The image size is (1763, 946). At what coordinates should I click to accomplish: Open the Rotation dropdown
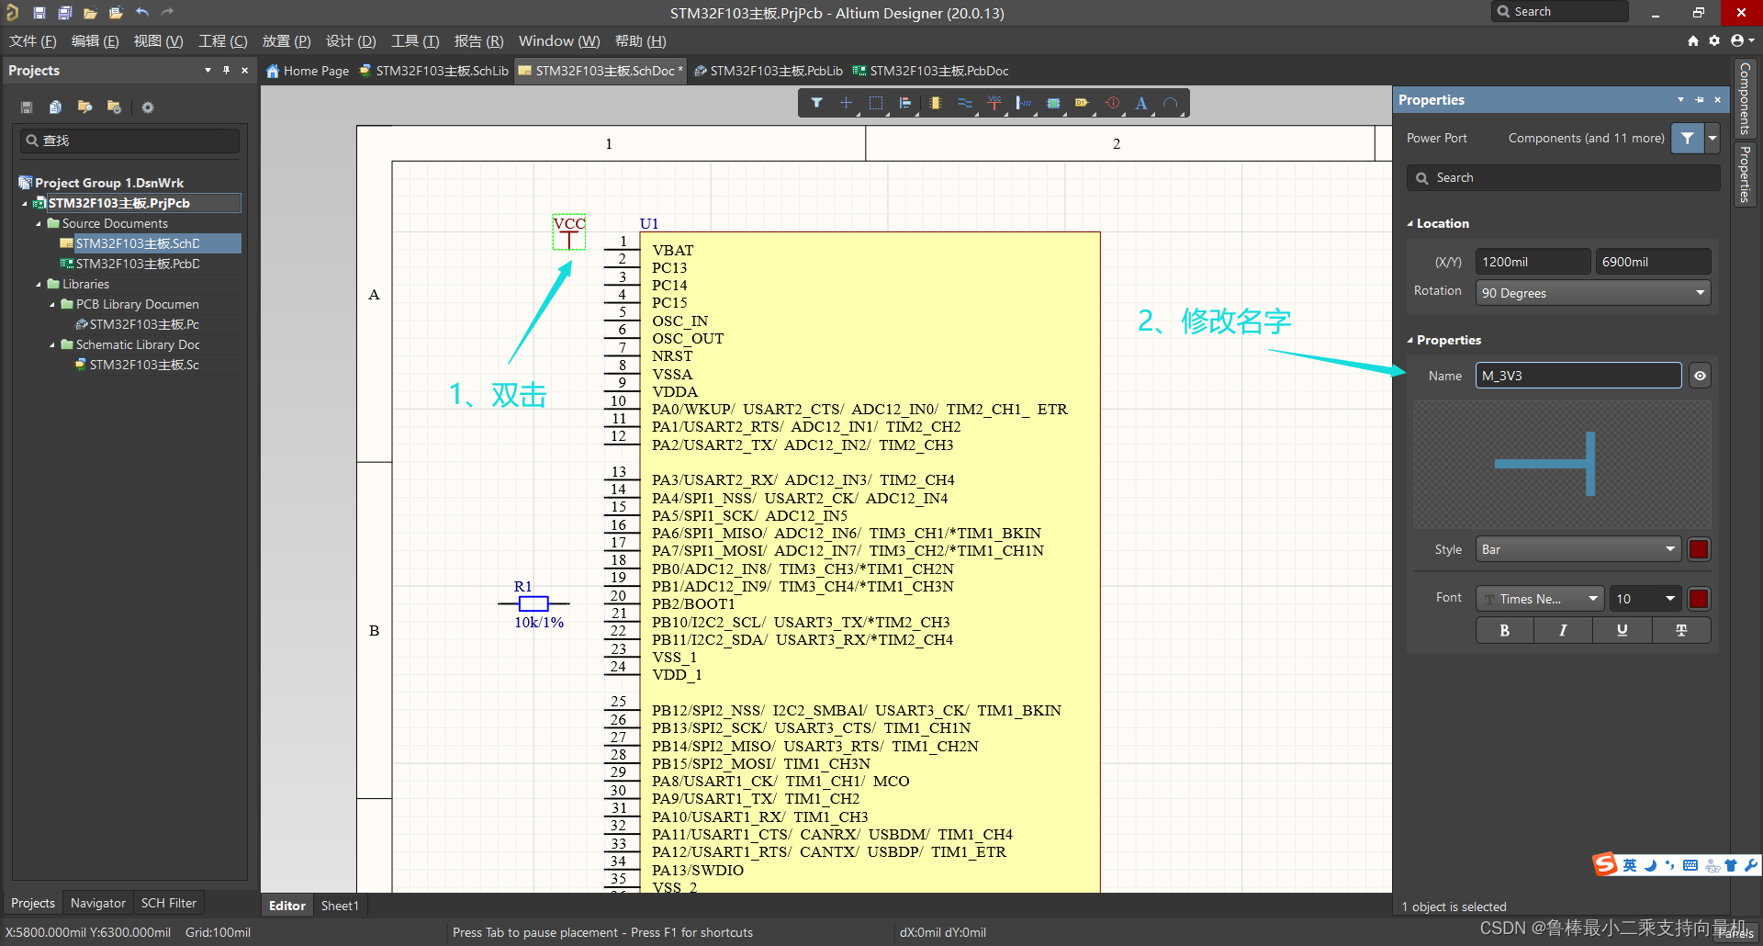click(1593, 293)
